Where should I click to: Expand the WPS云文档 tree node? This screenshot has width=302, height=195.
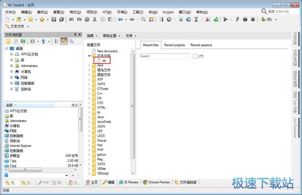pyautogui.click(x=12, y=54)
